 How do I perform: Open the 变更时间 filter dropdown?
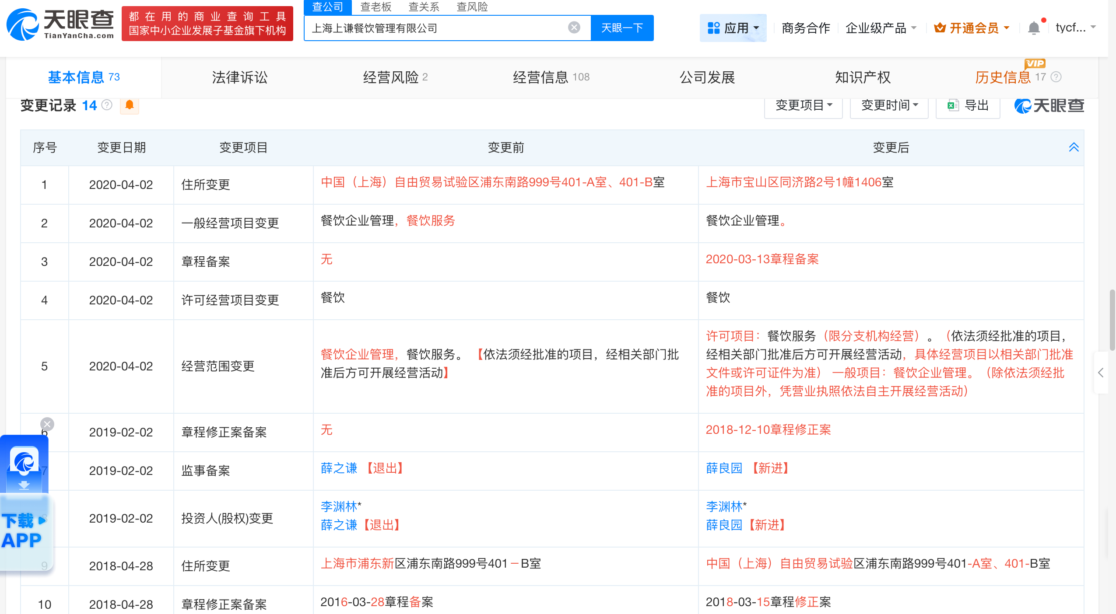(888, 105)
